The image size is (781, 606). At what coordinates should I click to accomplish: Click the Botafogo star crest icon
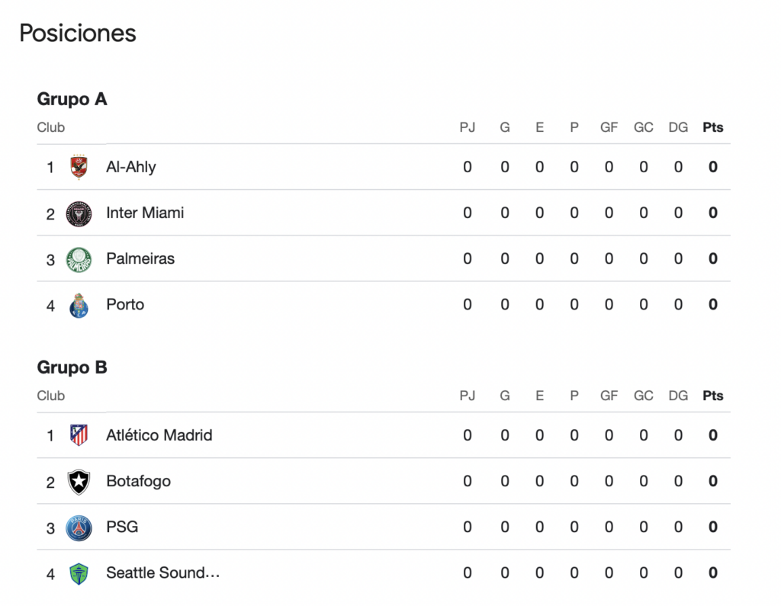pos(79,482)
